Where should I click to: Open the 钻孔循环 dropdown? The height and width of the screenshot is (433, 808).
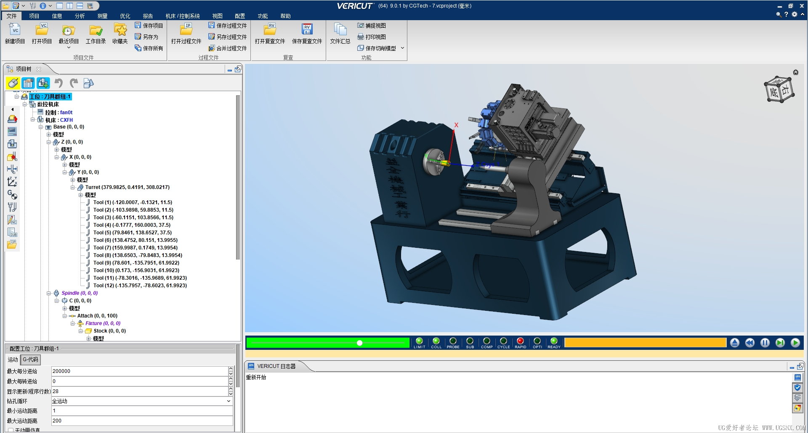(229, 401)
